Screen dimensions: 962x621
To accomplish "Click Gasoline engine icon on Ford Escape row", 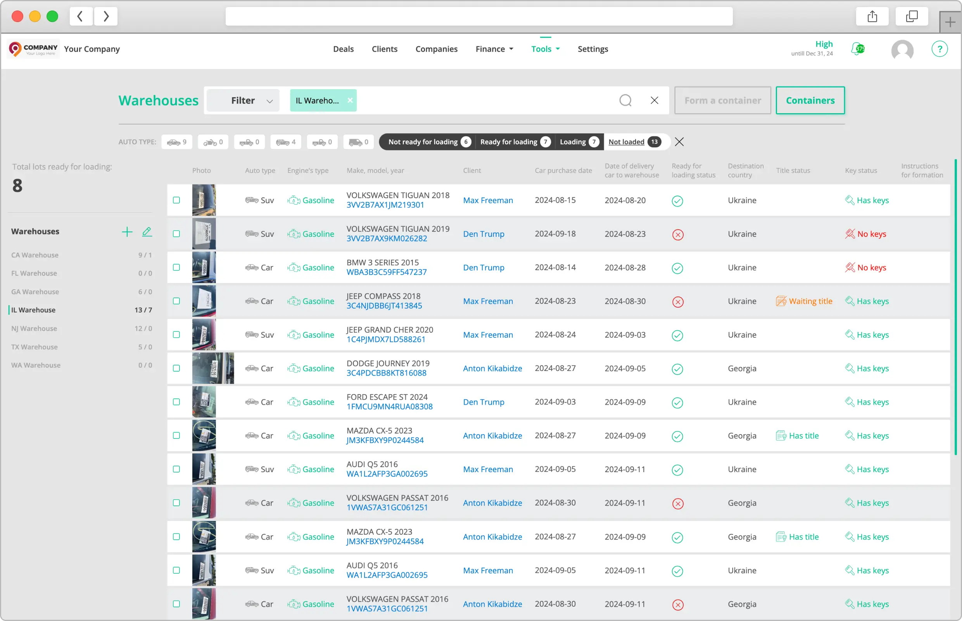I will point(294,402).
